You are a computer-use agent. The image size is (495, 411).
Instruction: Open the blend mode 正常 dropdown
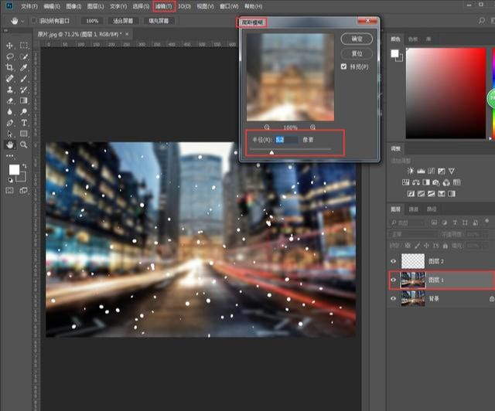(413, 234)
